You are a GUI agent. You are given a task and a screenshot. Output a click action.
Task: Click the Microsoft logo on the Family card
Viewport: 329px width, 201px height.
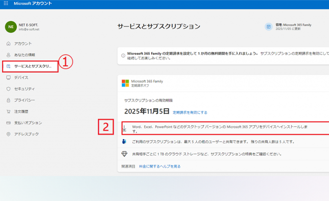coord(125,83)
